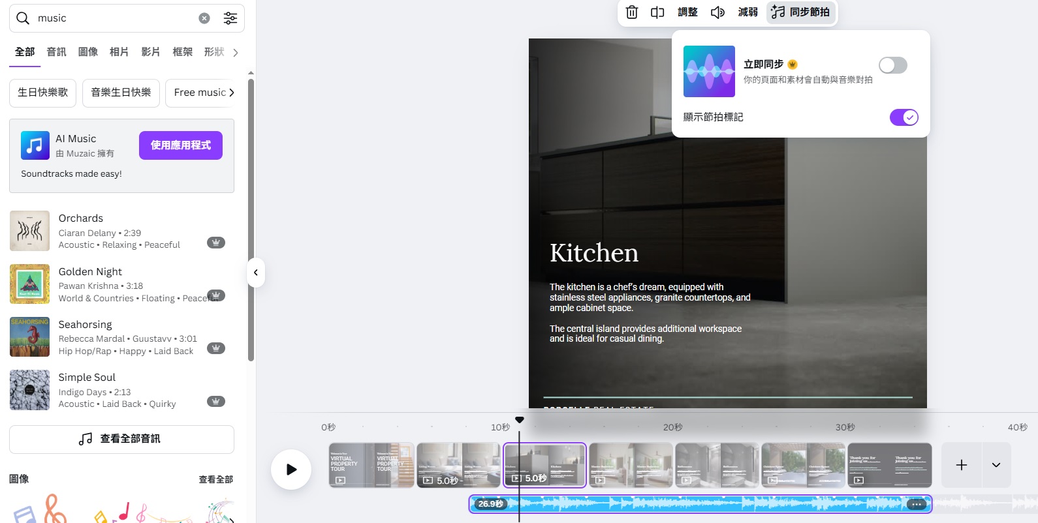The height and width of the screenshot is (523, 1038).
Task: Click the search magnifier icon
Action: coord(23,18)
